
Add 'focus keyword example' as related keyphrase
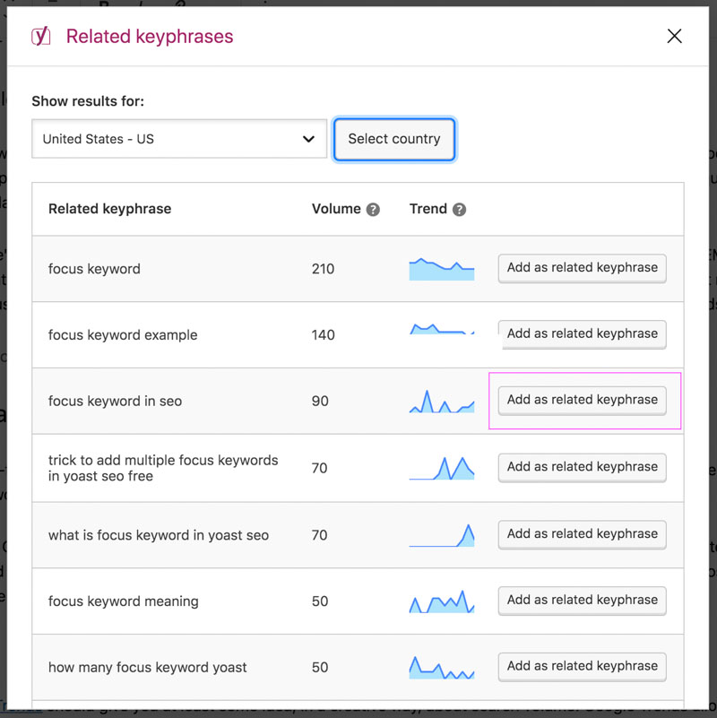pos(582,333)
